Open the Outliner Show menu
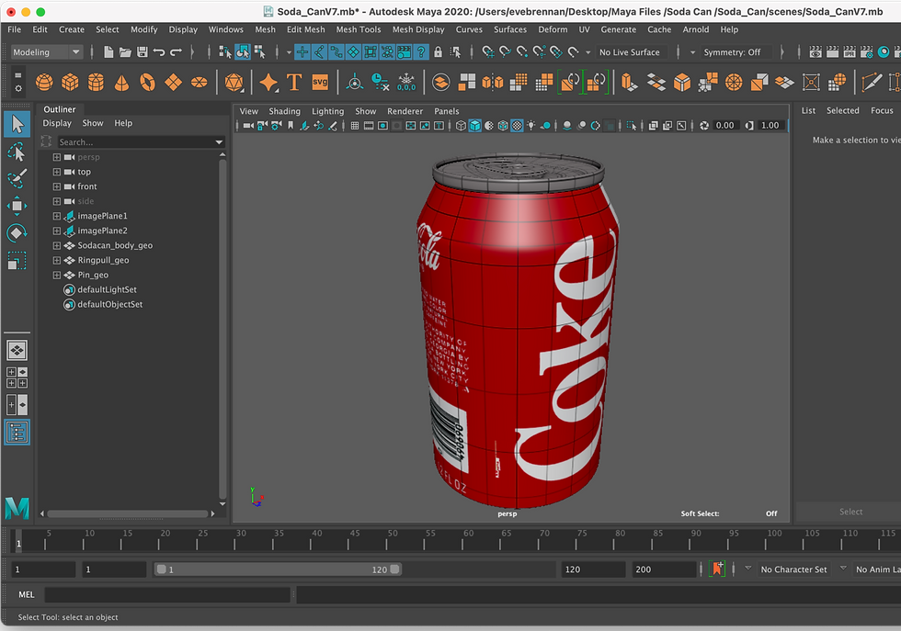901x631 pixels. pyautogui.click(x=93, y=123)
